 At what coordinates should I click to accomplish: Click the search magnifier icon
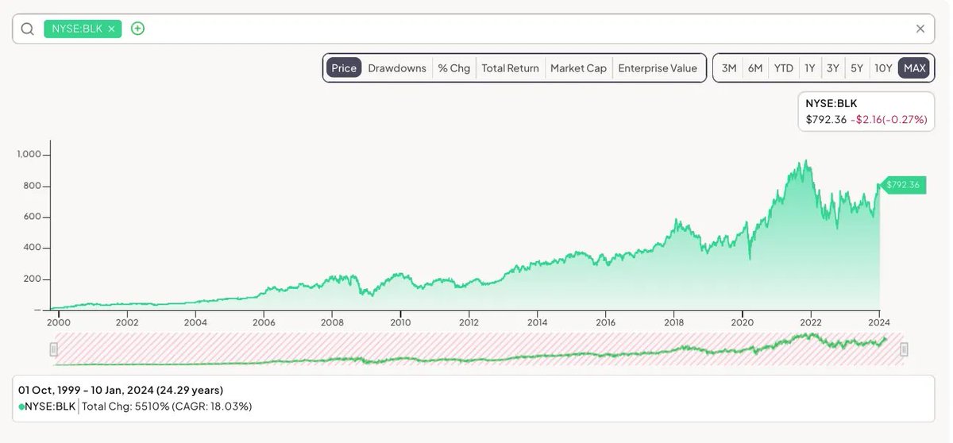coord(28,29)
